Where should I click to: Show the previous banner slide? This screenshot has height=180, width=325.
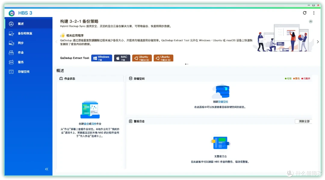pos(56,42)
